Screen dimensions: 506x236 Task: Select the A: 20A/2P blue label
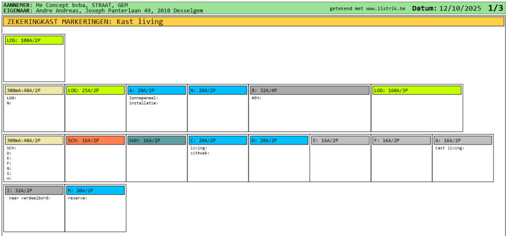tap(156, 90)
